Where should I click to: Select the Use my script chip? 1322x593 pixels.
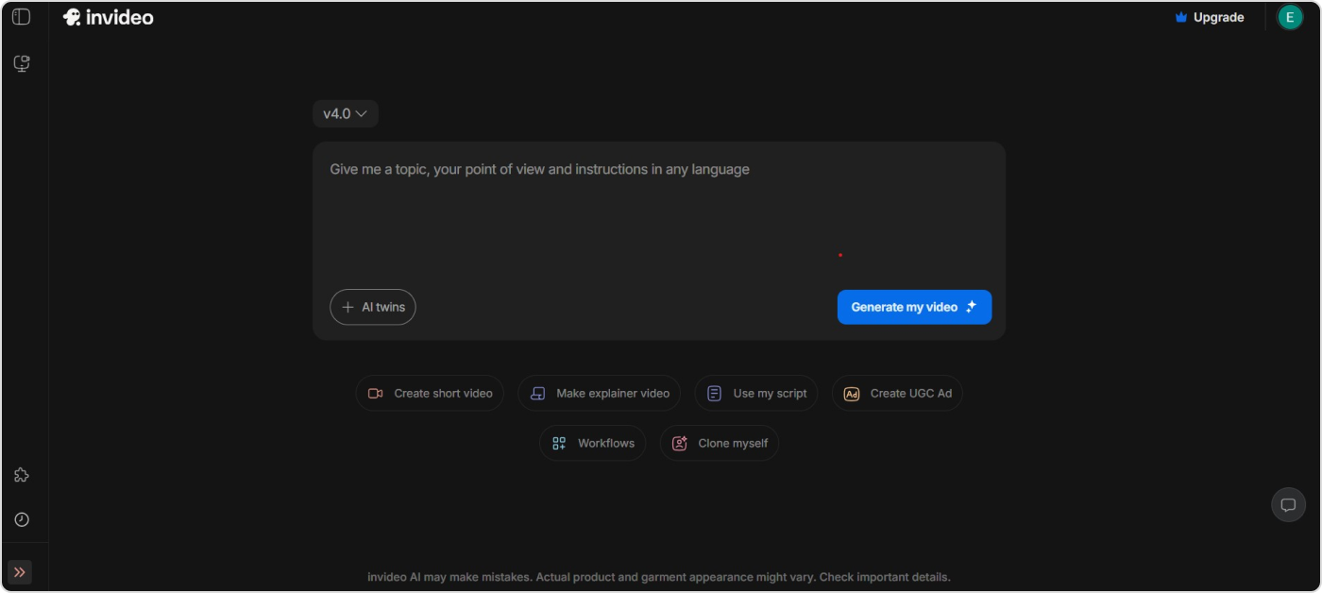tap(756, 394)
